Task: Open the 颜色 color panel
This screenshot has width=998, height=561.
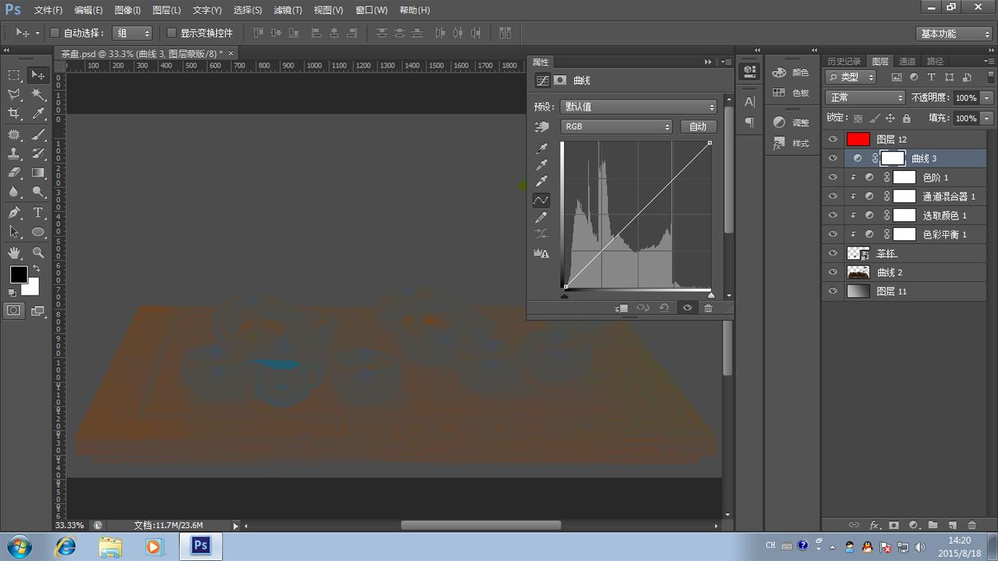Action: (791, 73)
